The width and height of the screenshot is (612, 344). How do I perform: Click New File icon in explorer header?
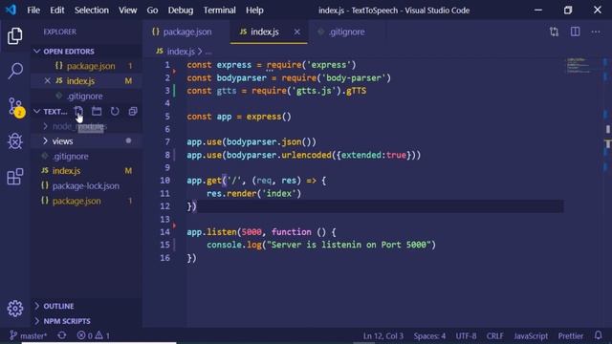(x=78, y=112)
